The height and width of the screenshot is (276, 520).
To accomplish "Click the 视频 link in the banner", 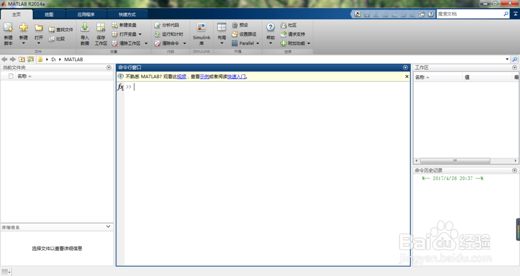I will coord(181,76).
